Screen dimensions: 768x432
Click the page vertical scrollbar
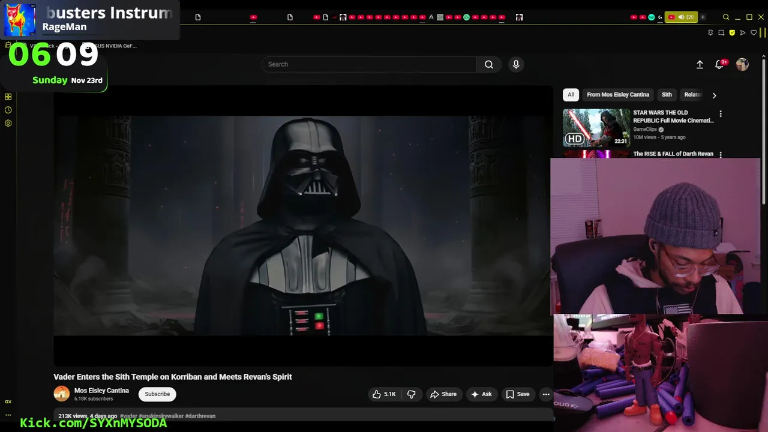(x=764, y=132)
